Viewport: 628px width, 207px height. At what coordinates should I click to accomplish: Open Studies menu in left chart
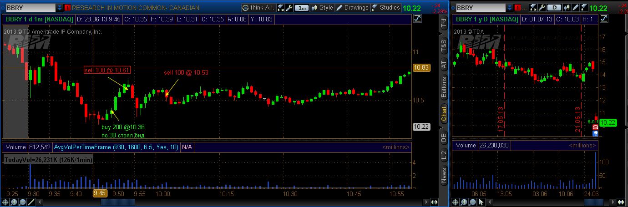386,7
